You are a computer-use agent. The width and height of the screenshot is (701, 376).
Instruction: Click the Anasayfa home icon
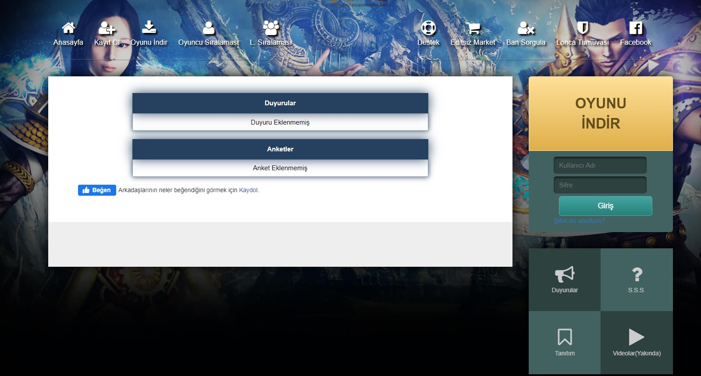click(68, 28)
